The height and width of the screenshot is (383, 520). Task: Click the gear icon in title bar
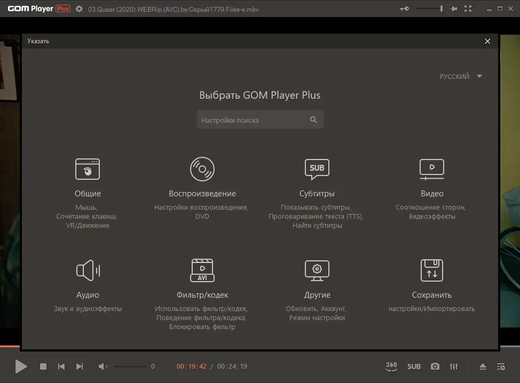pyautogui.click(x=79, y=9)
